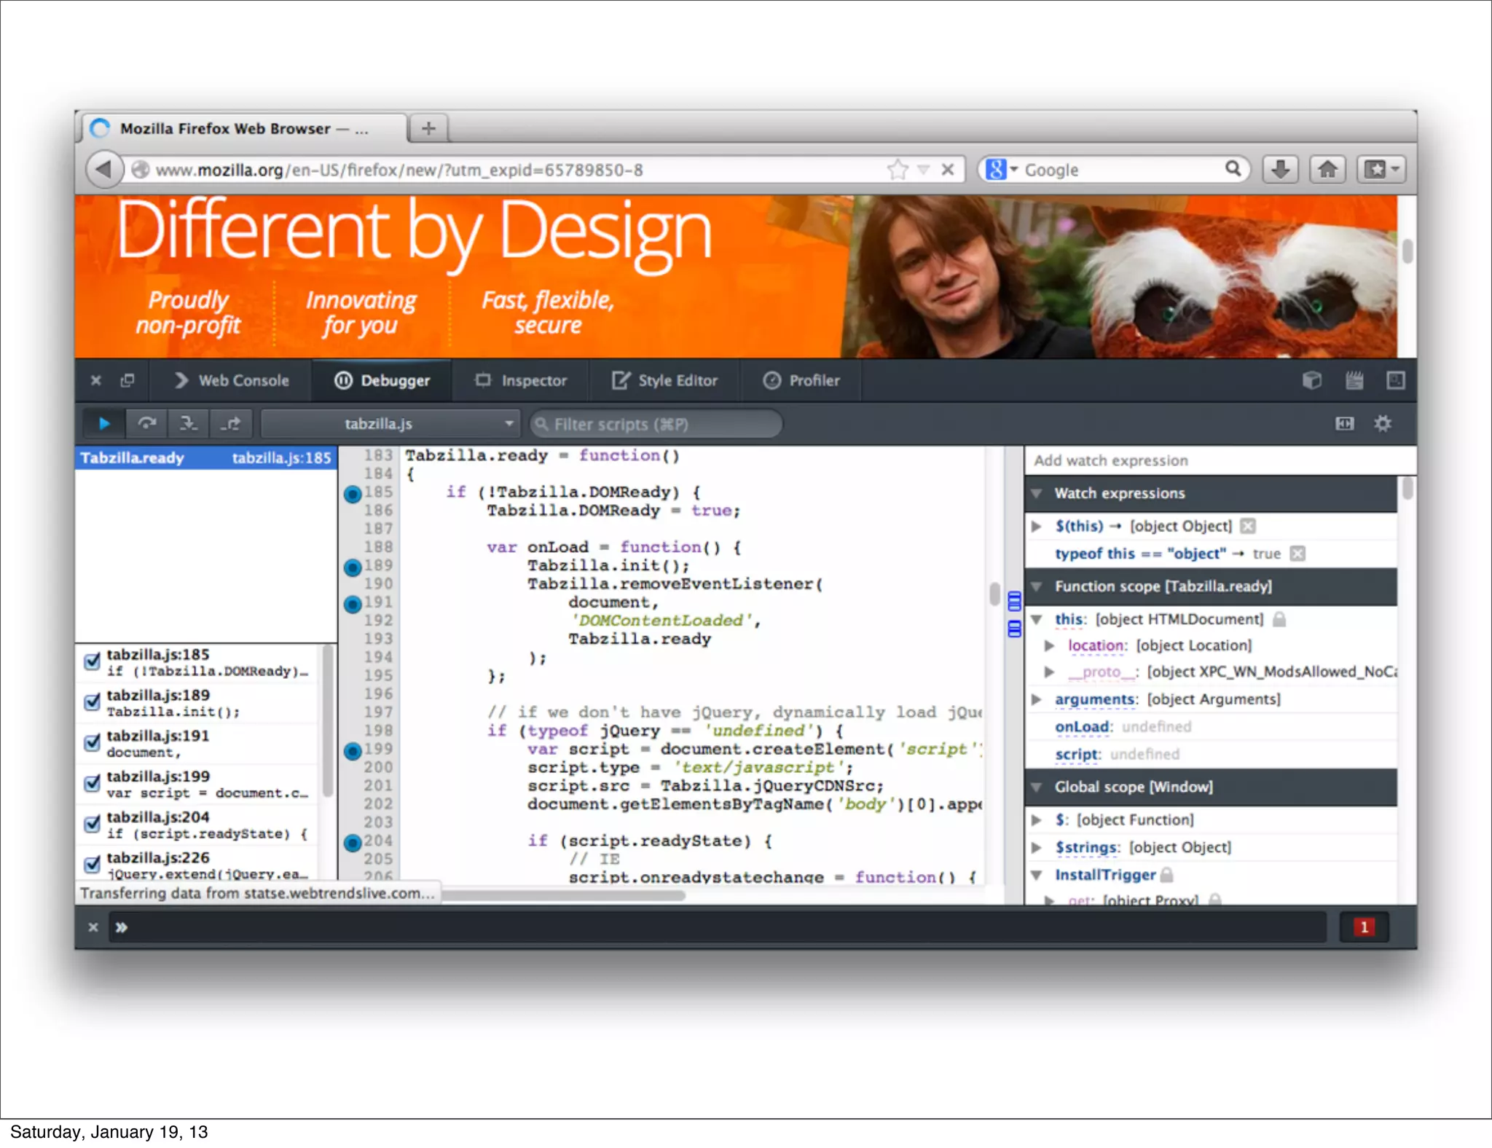Remove the $(this) watch expression

pos(1248,526)
